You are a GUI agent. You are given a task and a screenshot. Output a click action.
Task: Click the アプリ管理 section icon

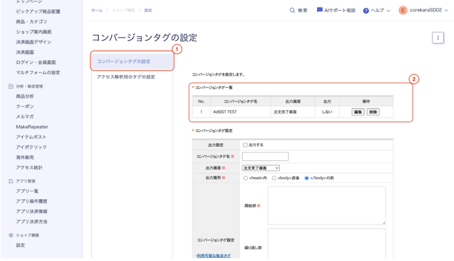11,181
